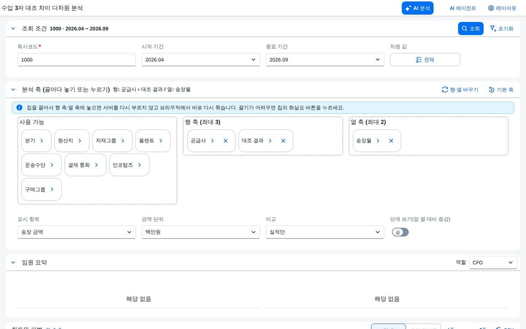Open the 시작 기간 dropdown

pos(201,60)
